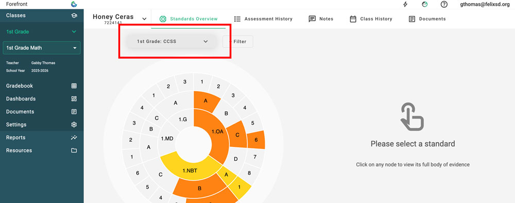Click the Filter button
Viewport: 515px width, 203px height.
[238, 42]
